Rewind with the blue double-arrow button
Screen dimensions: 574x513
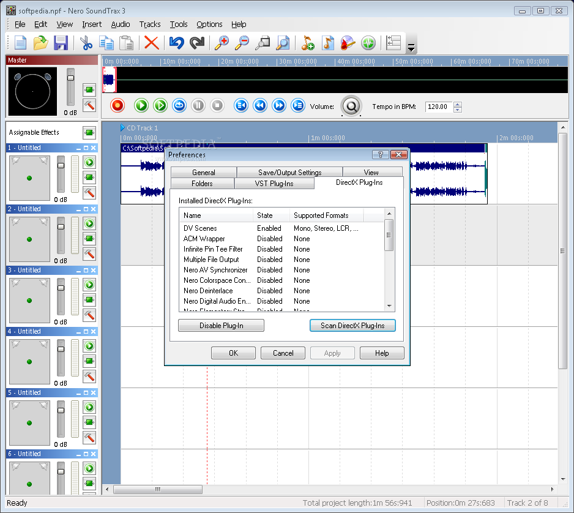tap(260, 105)
